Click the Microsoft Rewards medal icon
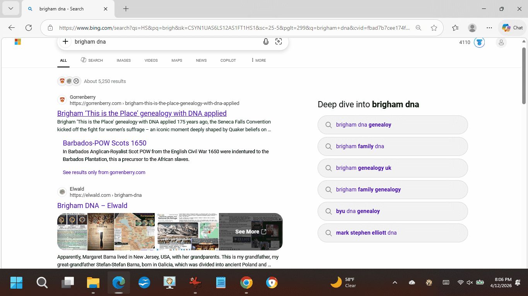Image resolution: width=528 pixels, height=296 pixels. (479, 42)
